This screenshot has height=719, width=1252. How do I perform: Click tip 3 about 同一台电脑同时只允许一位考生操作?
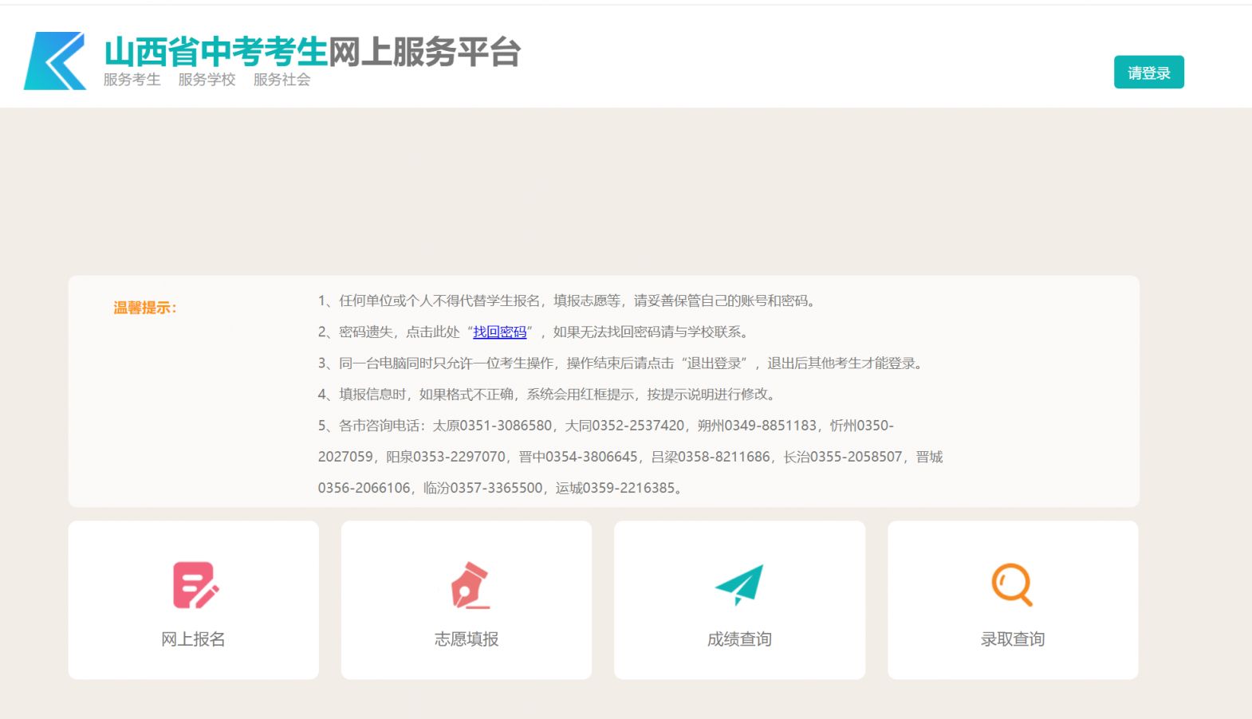point(622,363)
